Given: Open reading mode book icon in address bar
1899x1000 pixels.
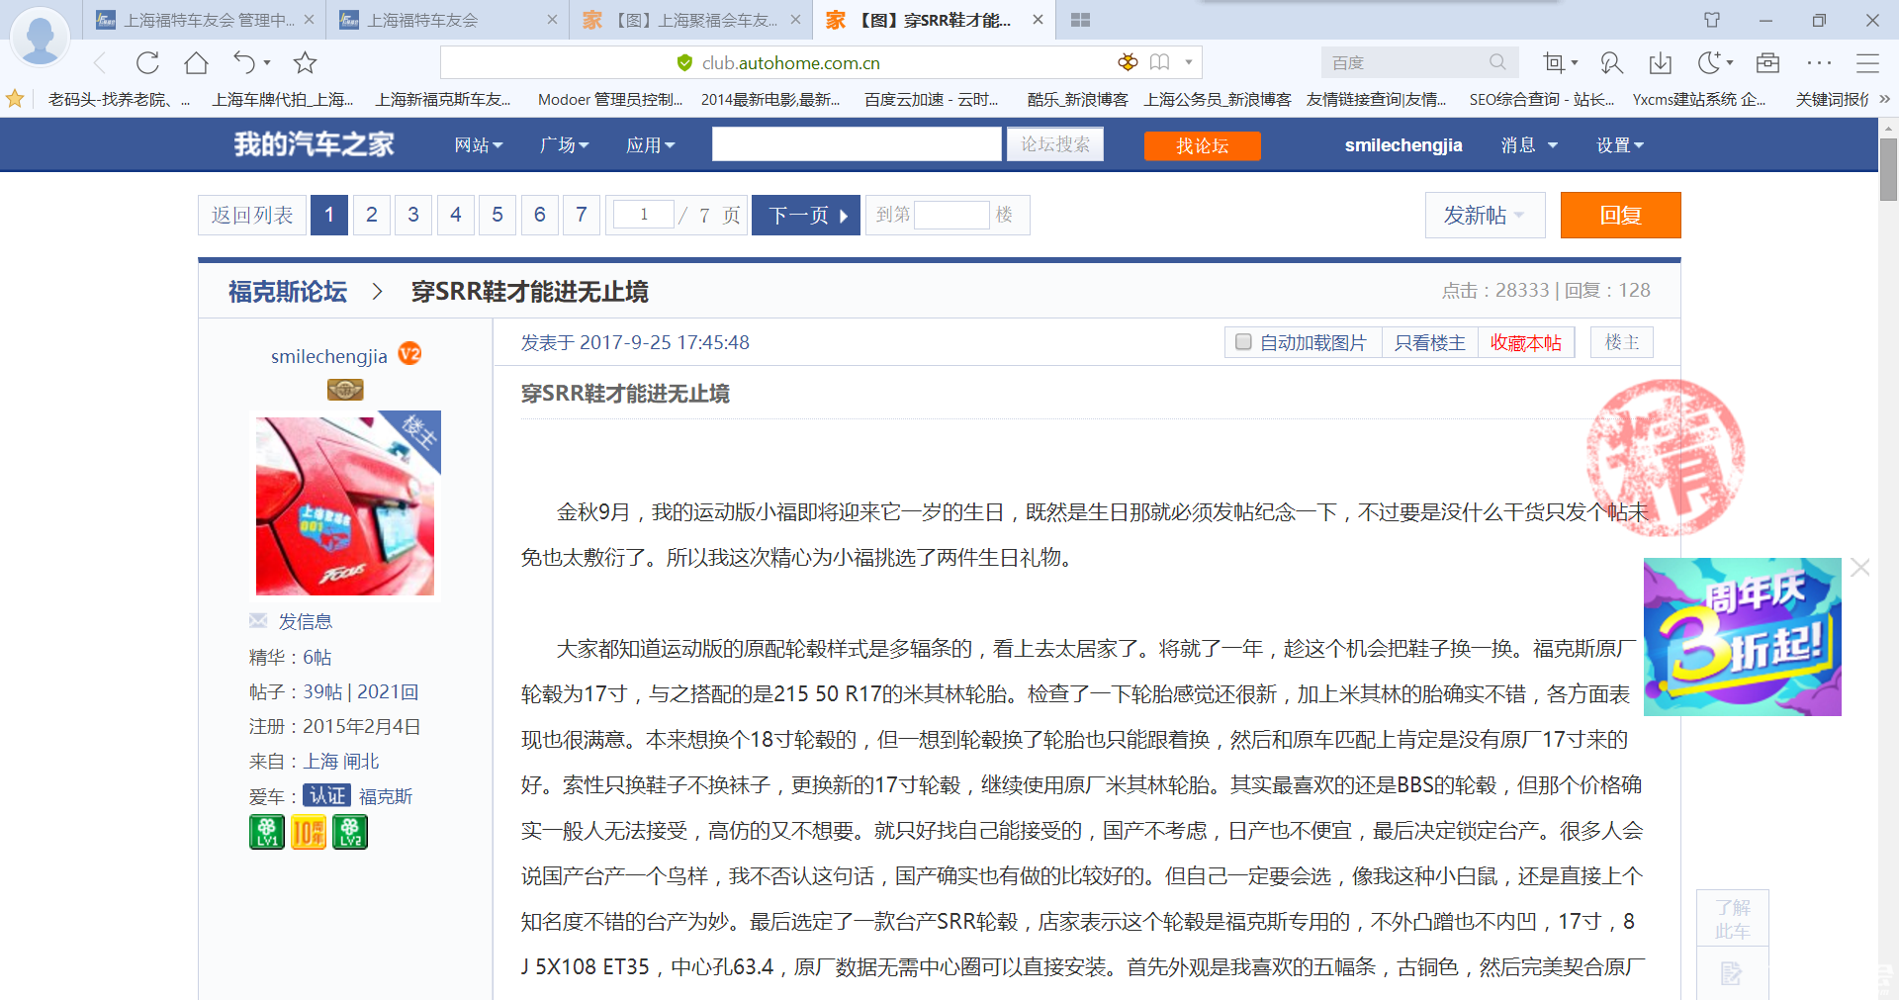Looking at the screenshot, I should click(x=1160, y=62).
